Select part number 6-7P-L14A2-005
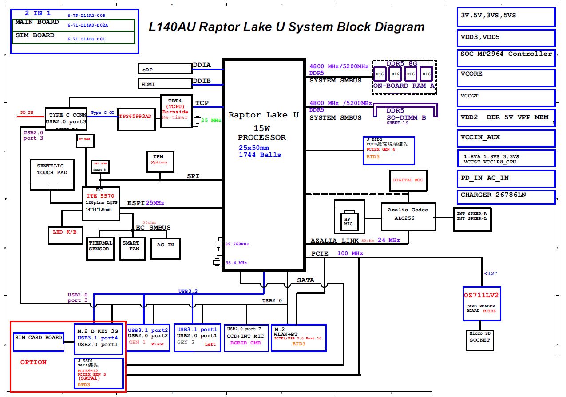Screen dimensions: 566x397 click(x=87, y=15)
